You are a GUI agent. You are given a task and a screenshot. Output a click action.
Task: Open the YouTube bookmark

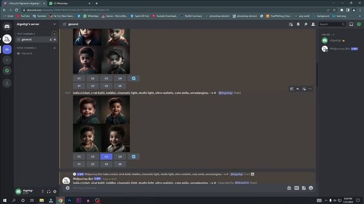tap(23, 16)
